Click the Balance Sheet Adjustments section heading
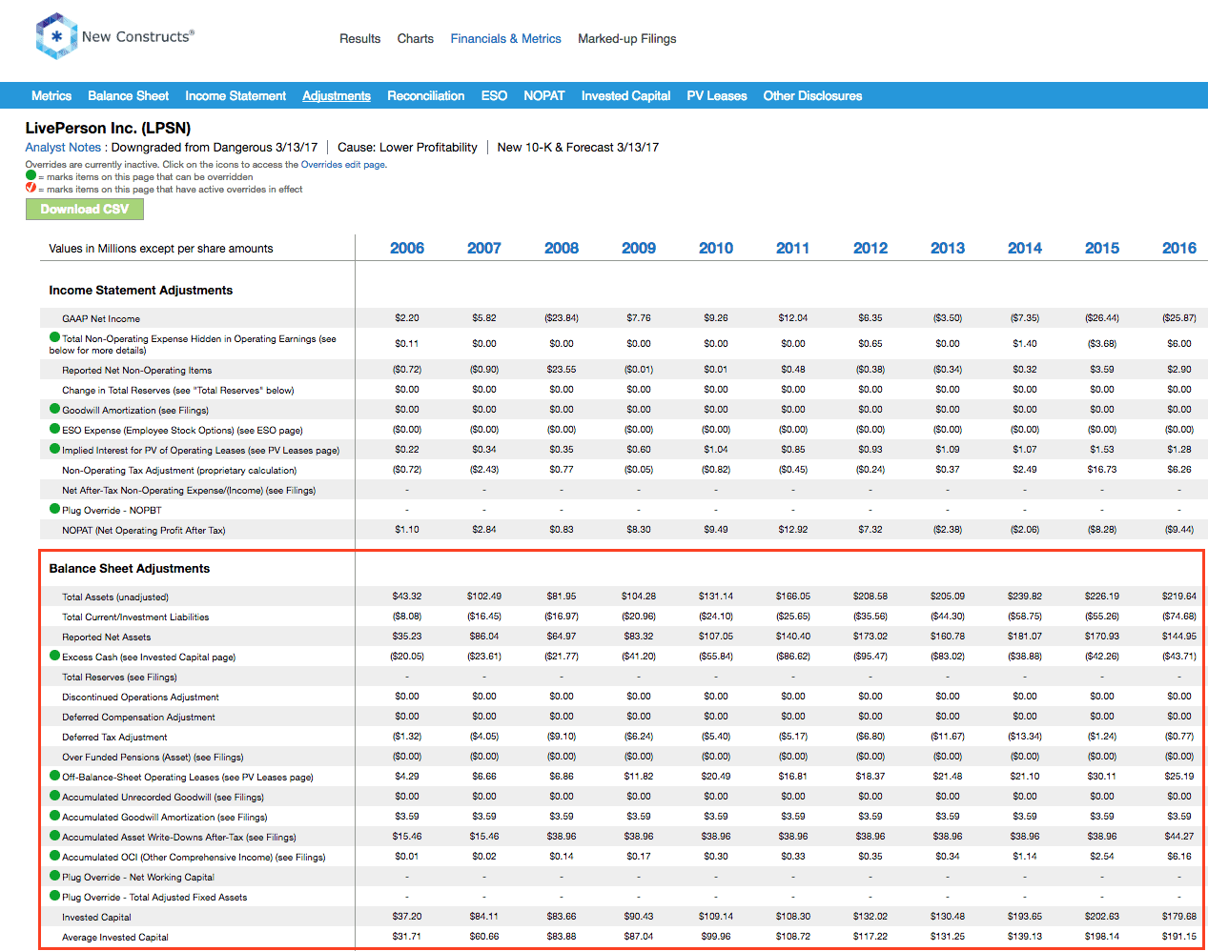 (x=130, y=568)
